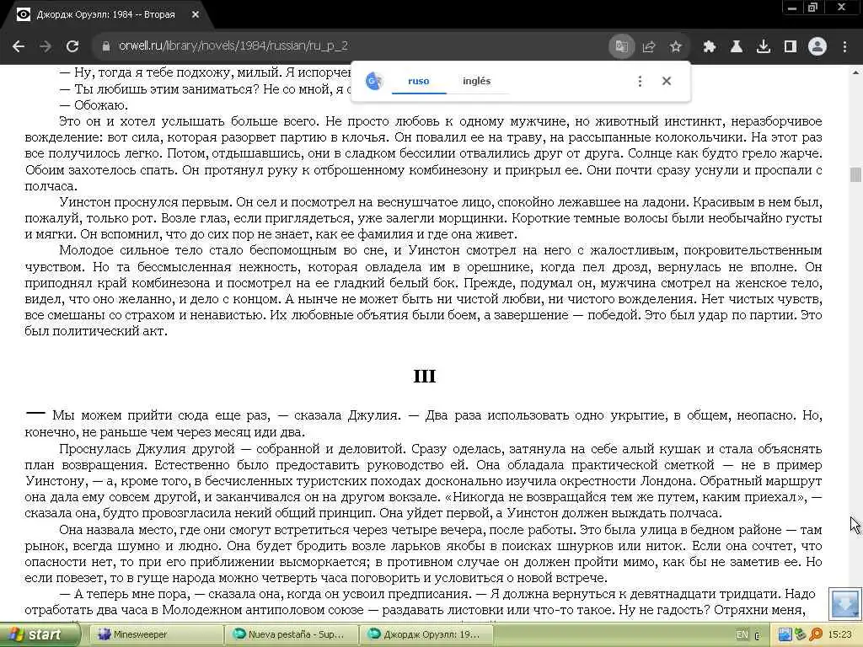Click the word 'Обожаю.'
The height and width of the screenshot is (647, 863).
click(101, 105)
